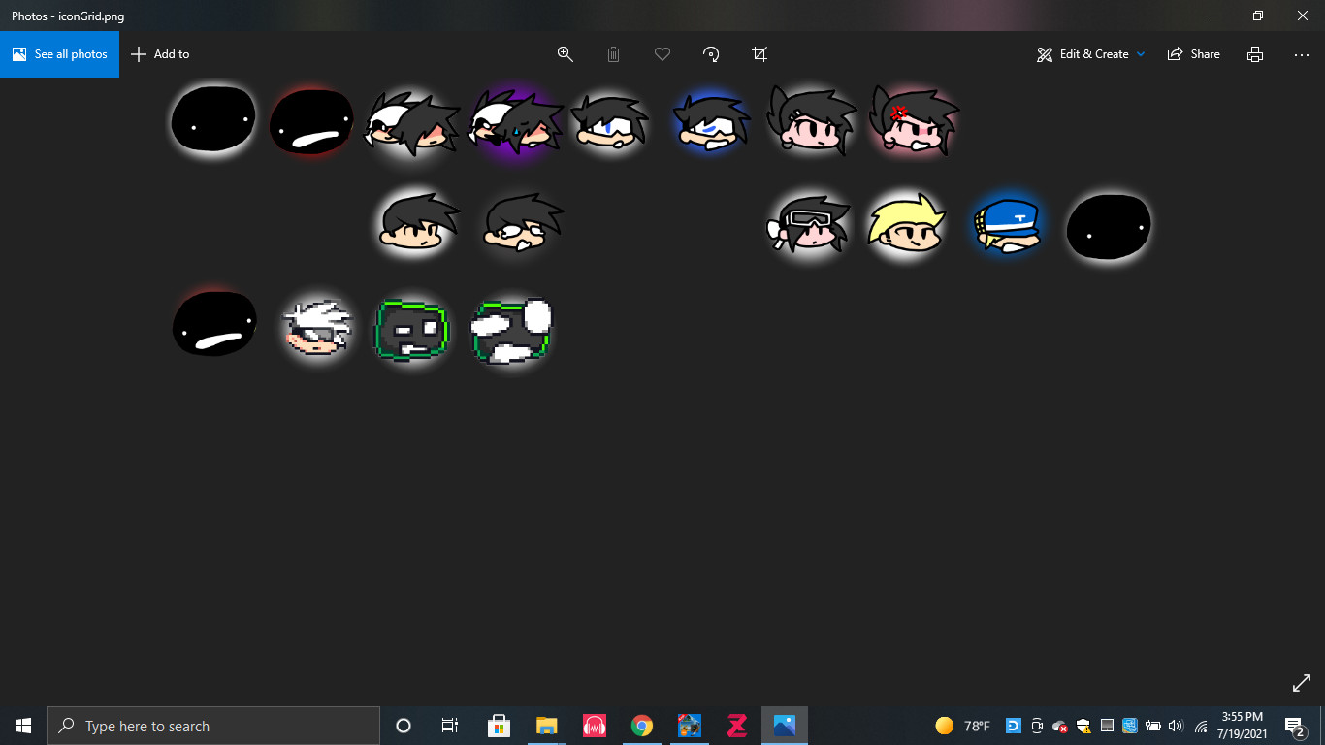The width and height of the screenshot is (1325, 745).
Task: Click the Share button
Action: [x=1194, y=54]
